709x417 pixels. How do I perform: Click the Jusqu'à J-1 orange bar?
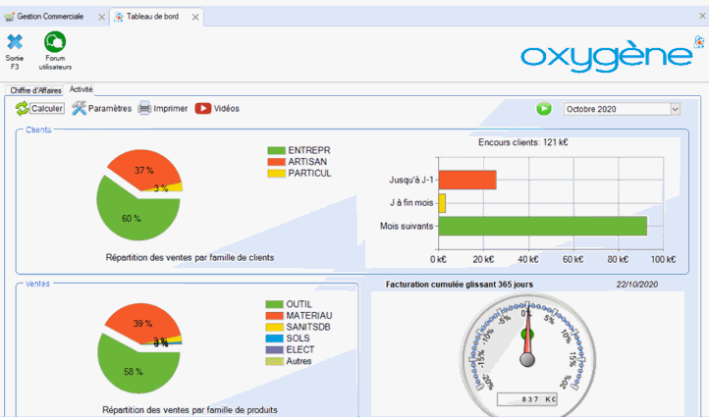(467, 180)
